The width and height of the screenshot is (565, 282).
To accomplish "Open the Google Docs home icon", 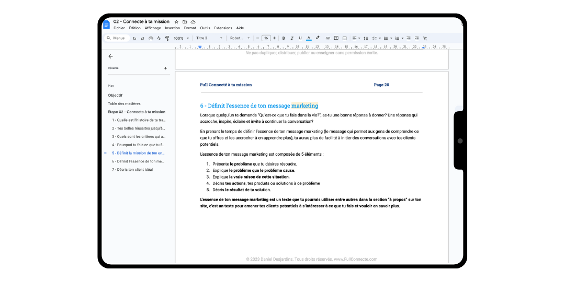I will [106, 25].
